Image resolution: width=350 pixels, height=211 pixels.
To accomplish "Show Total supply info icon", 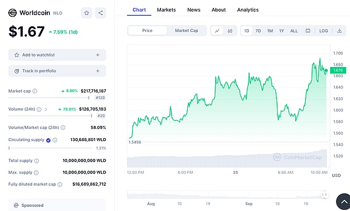I will (37, 161).
